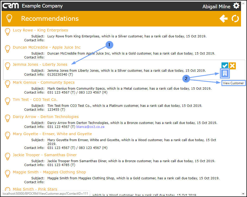Click lightbulb icon beside Lucy Rowe
This screenshot has width=247, height=197.
pyautogui.click(x=8, y=32)
